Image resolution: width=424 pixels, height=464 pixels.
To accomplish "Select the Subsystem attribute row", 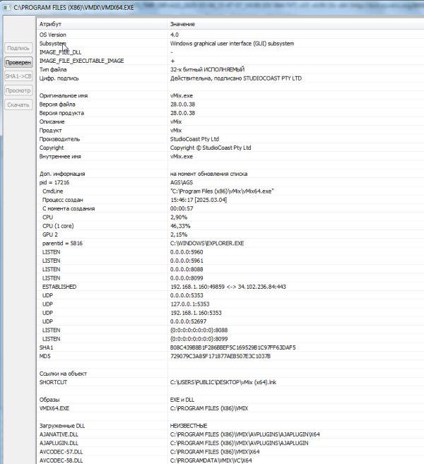I will [230, 44].
